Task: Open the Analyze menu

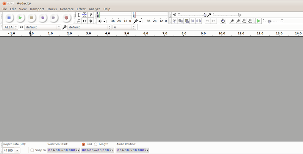Action: [94, 9]
